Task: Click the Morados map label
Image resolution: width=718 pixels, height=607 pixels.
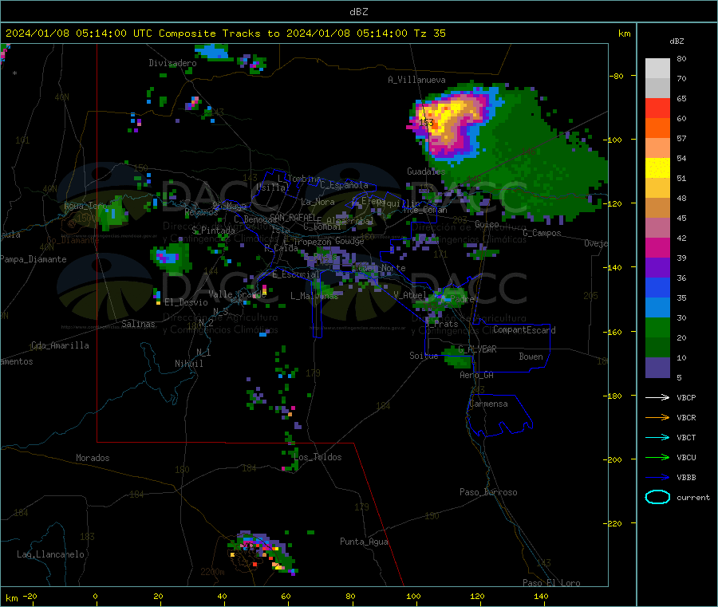Action: (93, 458)
